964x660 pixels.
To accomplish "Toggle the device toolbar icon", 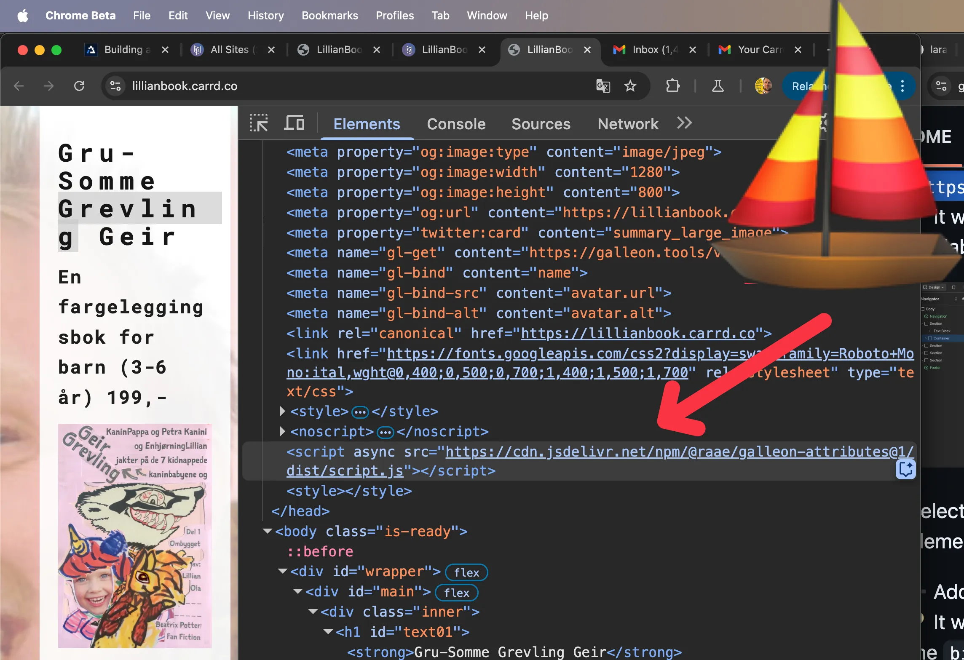I will point(294,123).
